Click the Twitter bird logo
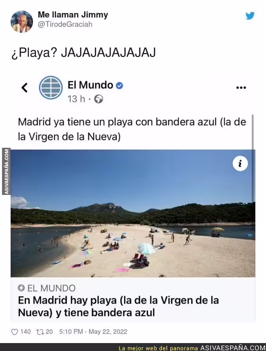266x351 pixels. [x=250, y=16]
